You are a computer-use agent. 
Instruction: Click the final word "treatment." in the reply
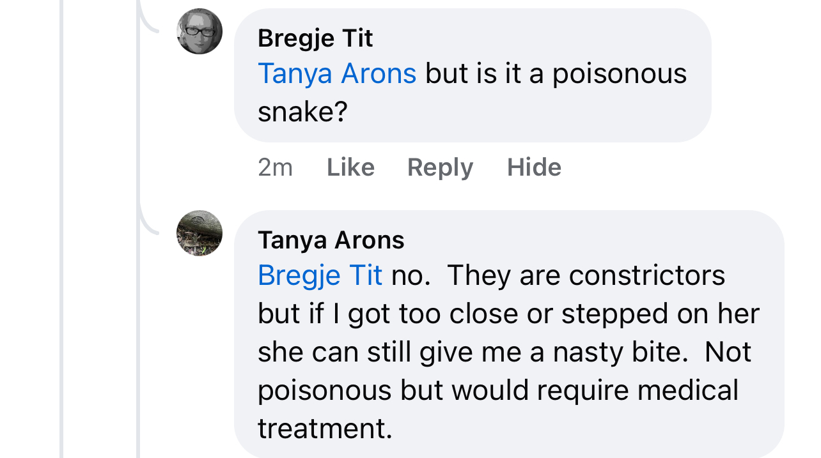click(325, 429)
